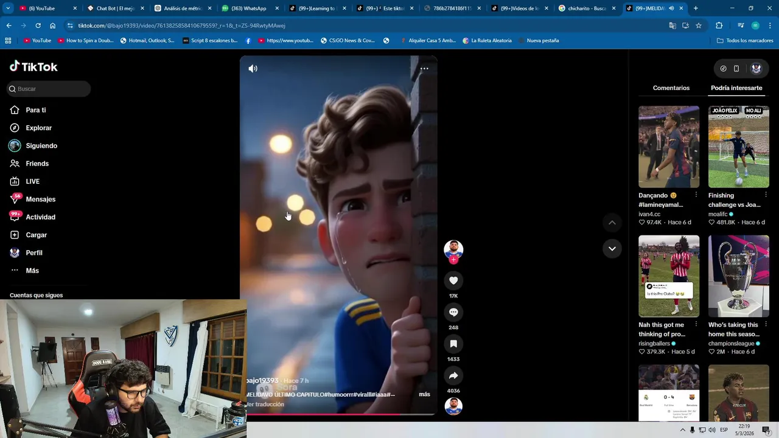This screenshot has width=779, height=438.
Task: Open options for Finishing challenge video
Action: point(766,195)
